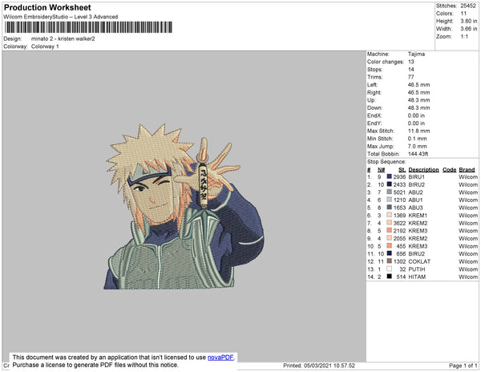
Task: Select the Min Stitch value 0.1 mm
Action: click(417, 139)
